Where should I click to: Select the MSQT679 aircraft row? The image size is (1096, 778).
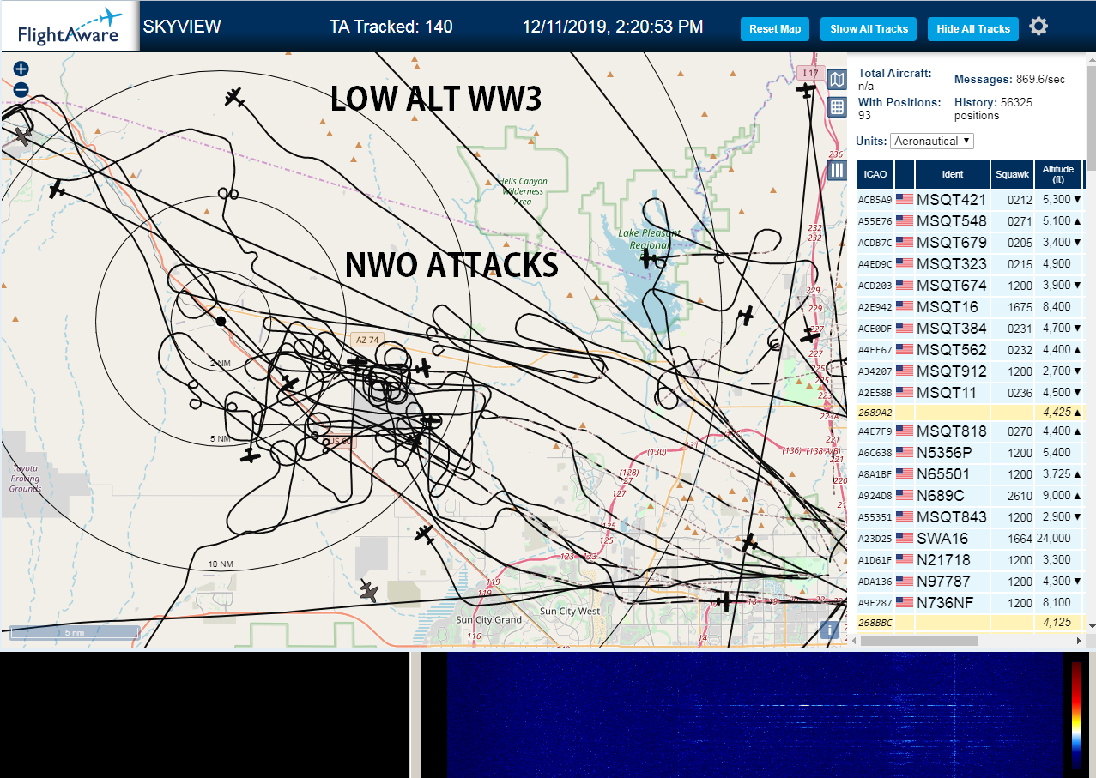point(971,242)
